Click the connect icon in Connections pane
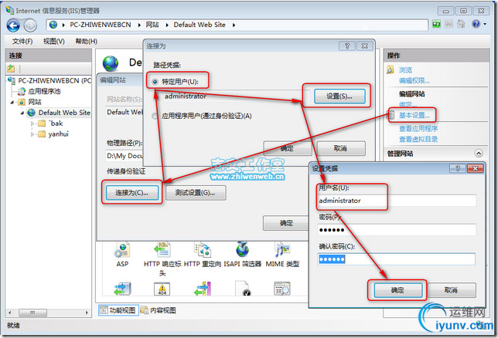498x338 pixels. pos(11,68)
